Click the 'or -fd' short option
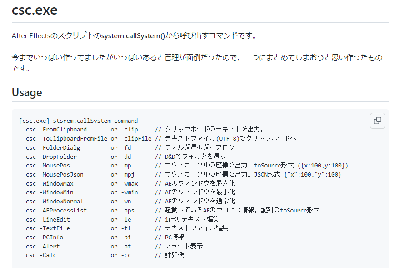The image size is (399, 268). (x=121, y=148)
